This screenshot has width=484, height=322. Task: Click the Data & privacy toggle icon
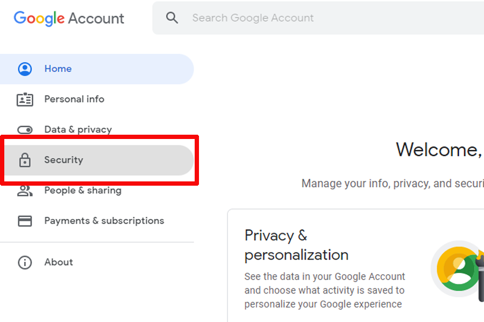(x=25, y=129)
